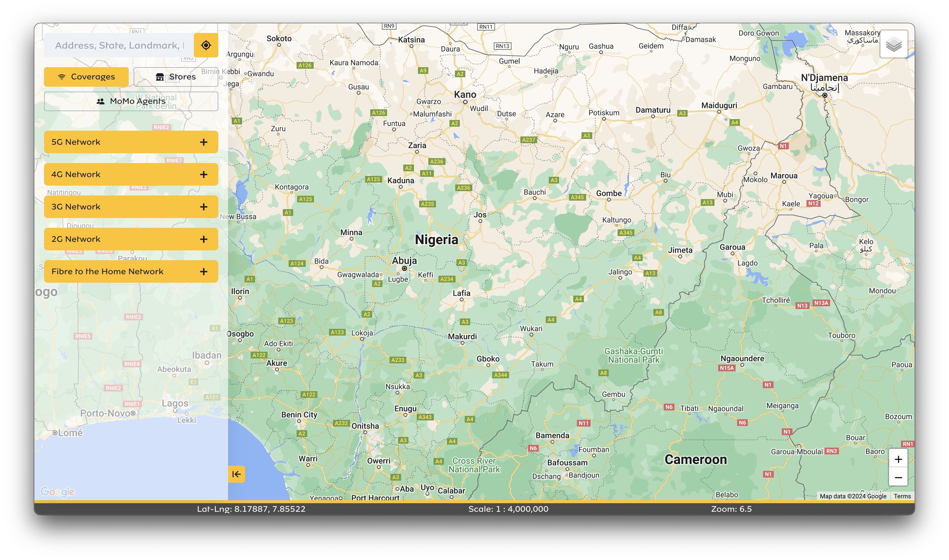The image size is (949, 560).
Task: Click the Jalingo city label
Action: coord(619,272)
